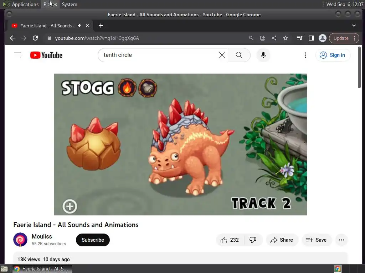Click the circled plus card icon

[x=70, y=206]
